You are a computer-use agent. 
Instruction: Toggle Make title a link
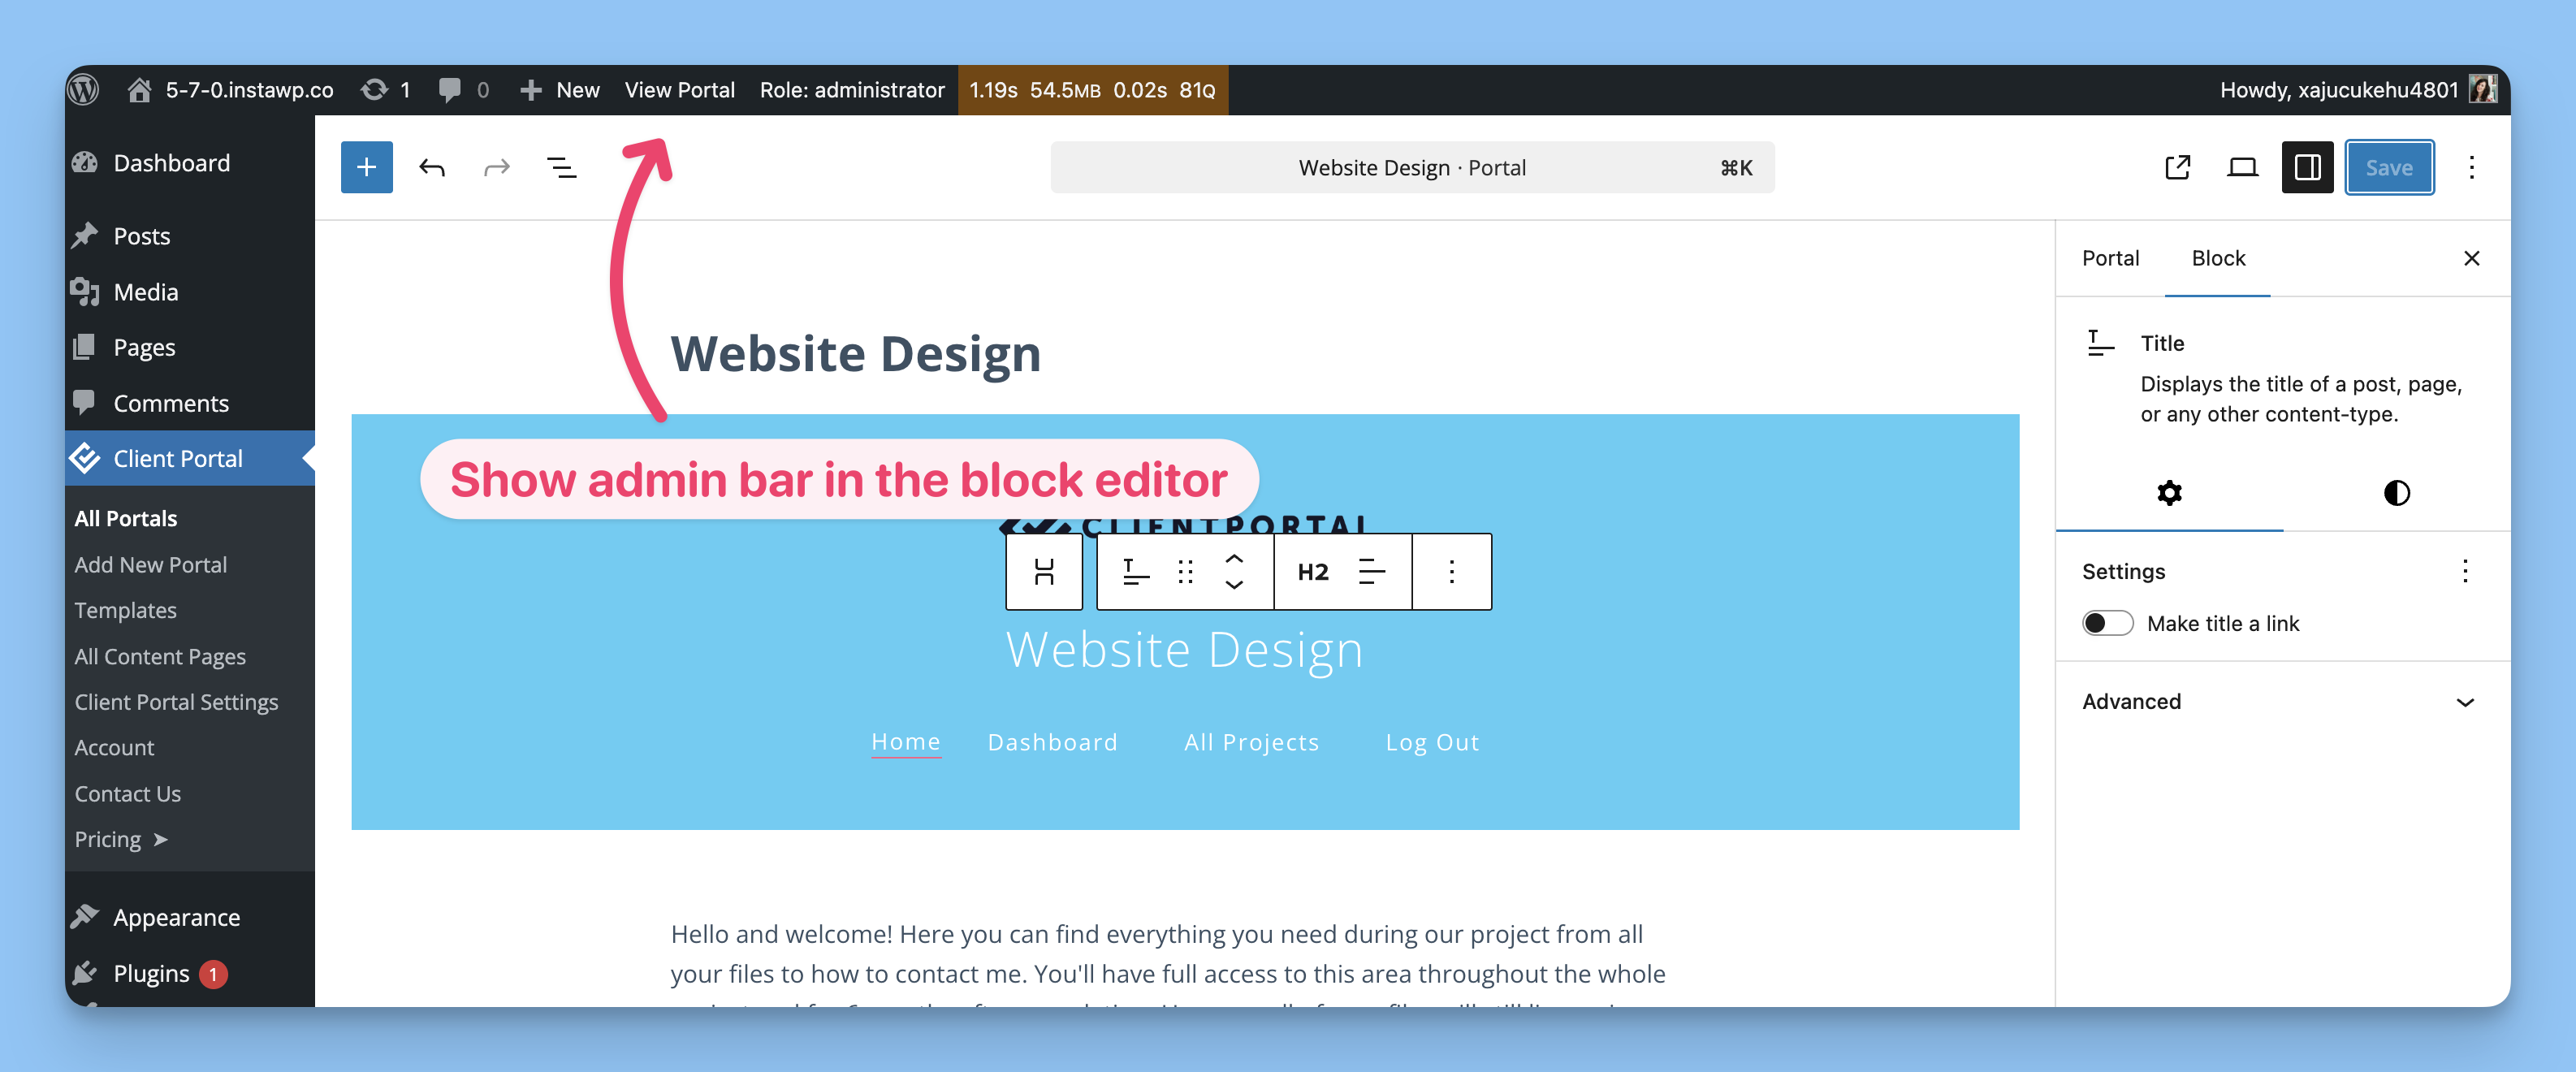pos(2107,623)
